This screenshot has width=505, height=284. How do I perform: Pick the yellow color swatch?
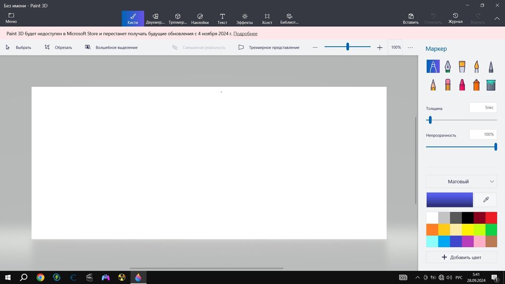click(x=467, y=229)
